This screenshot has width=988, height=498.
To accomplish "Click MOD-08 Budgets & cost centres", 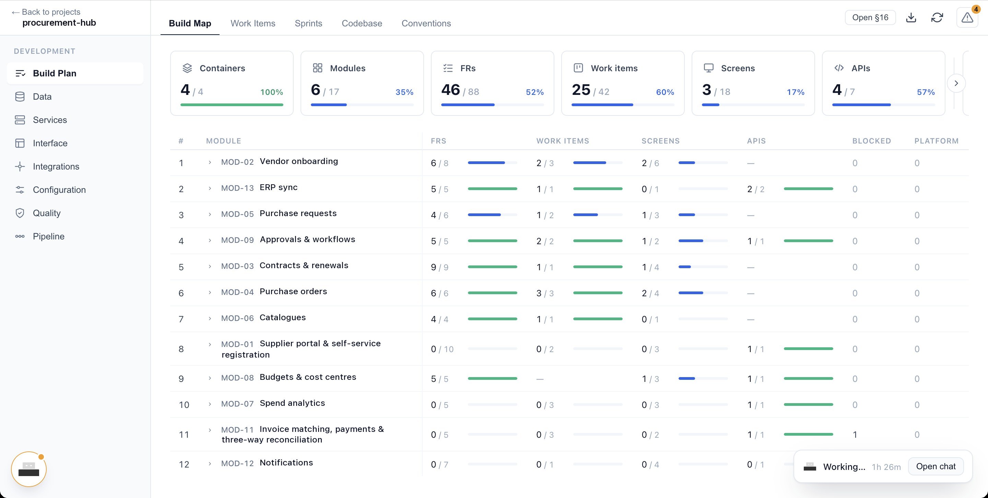I will point(289,377).
